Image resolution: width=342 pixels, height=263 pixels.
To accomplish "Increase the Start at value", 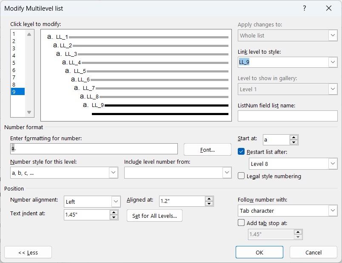I will [x=294, y=137].
